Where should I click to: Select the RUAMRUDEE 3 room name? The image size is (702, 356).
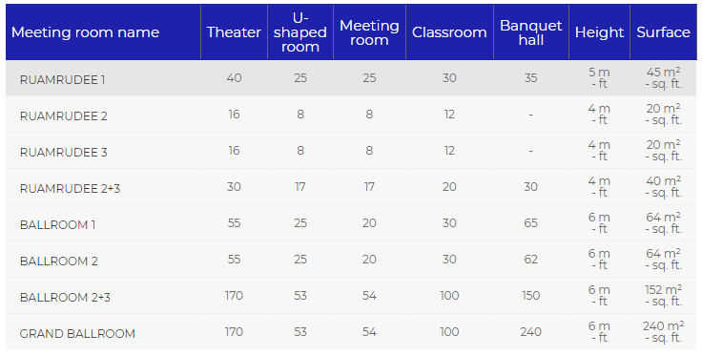coord(64,153)
